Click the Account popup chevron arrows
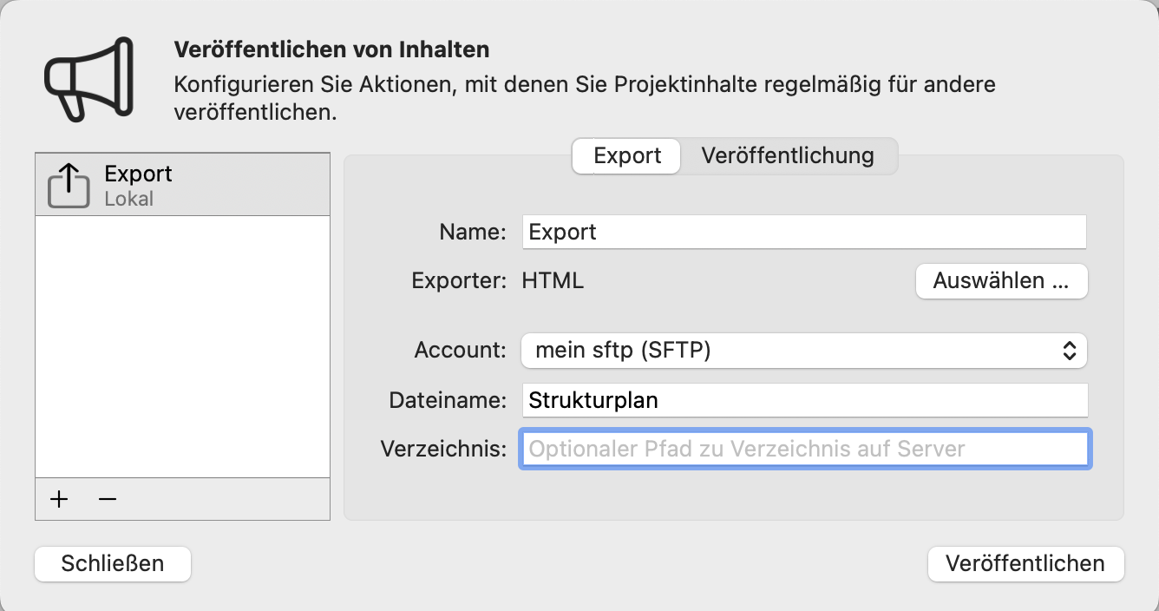The width and height of the screenshot is (1159, 611). (1070, 351)
